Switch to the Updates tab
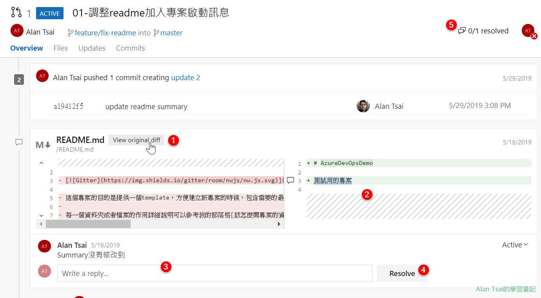The image size is (541, 298). point(92,48)
